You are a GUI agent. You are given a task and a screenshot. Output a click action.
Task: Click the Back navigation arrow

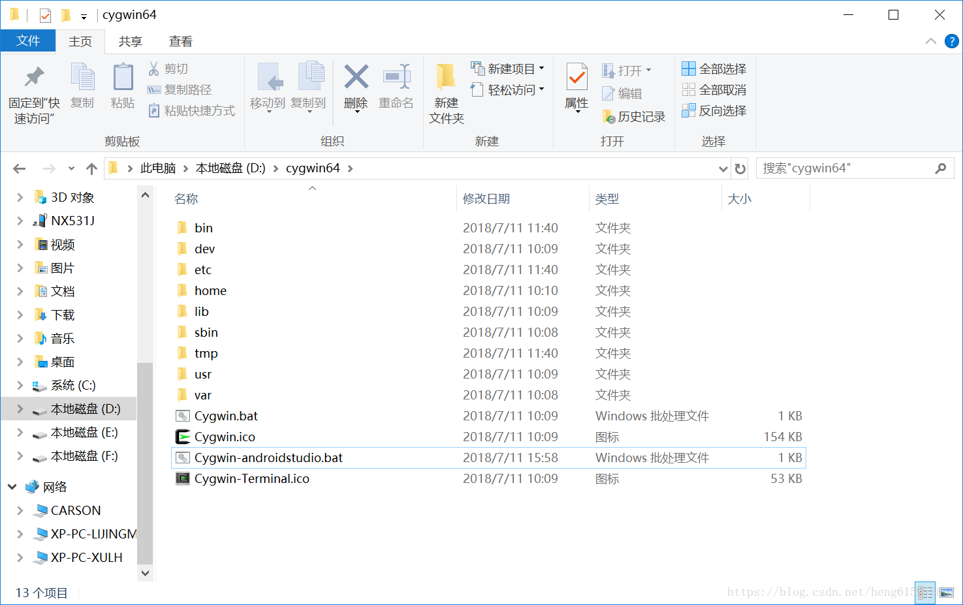[20, 168]
